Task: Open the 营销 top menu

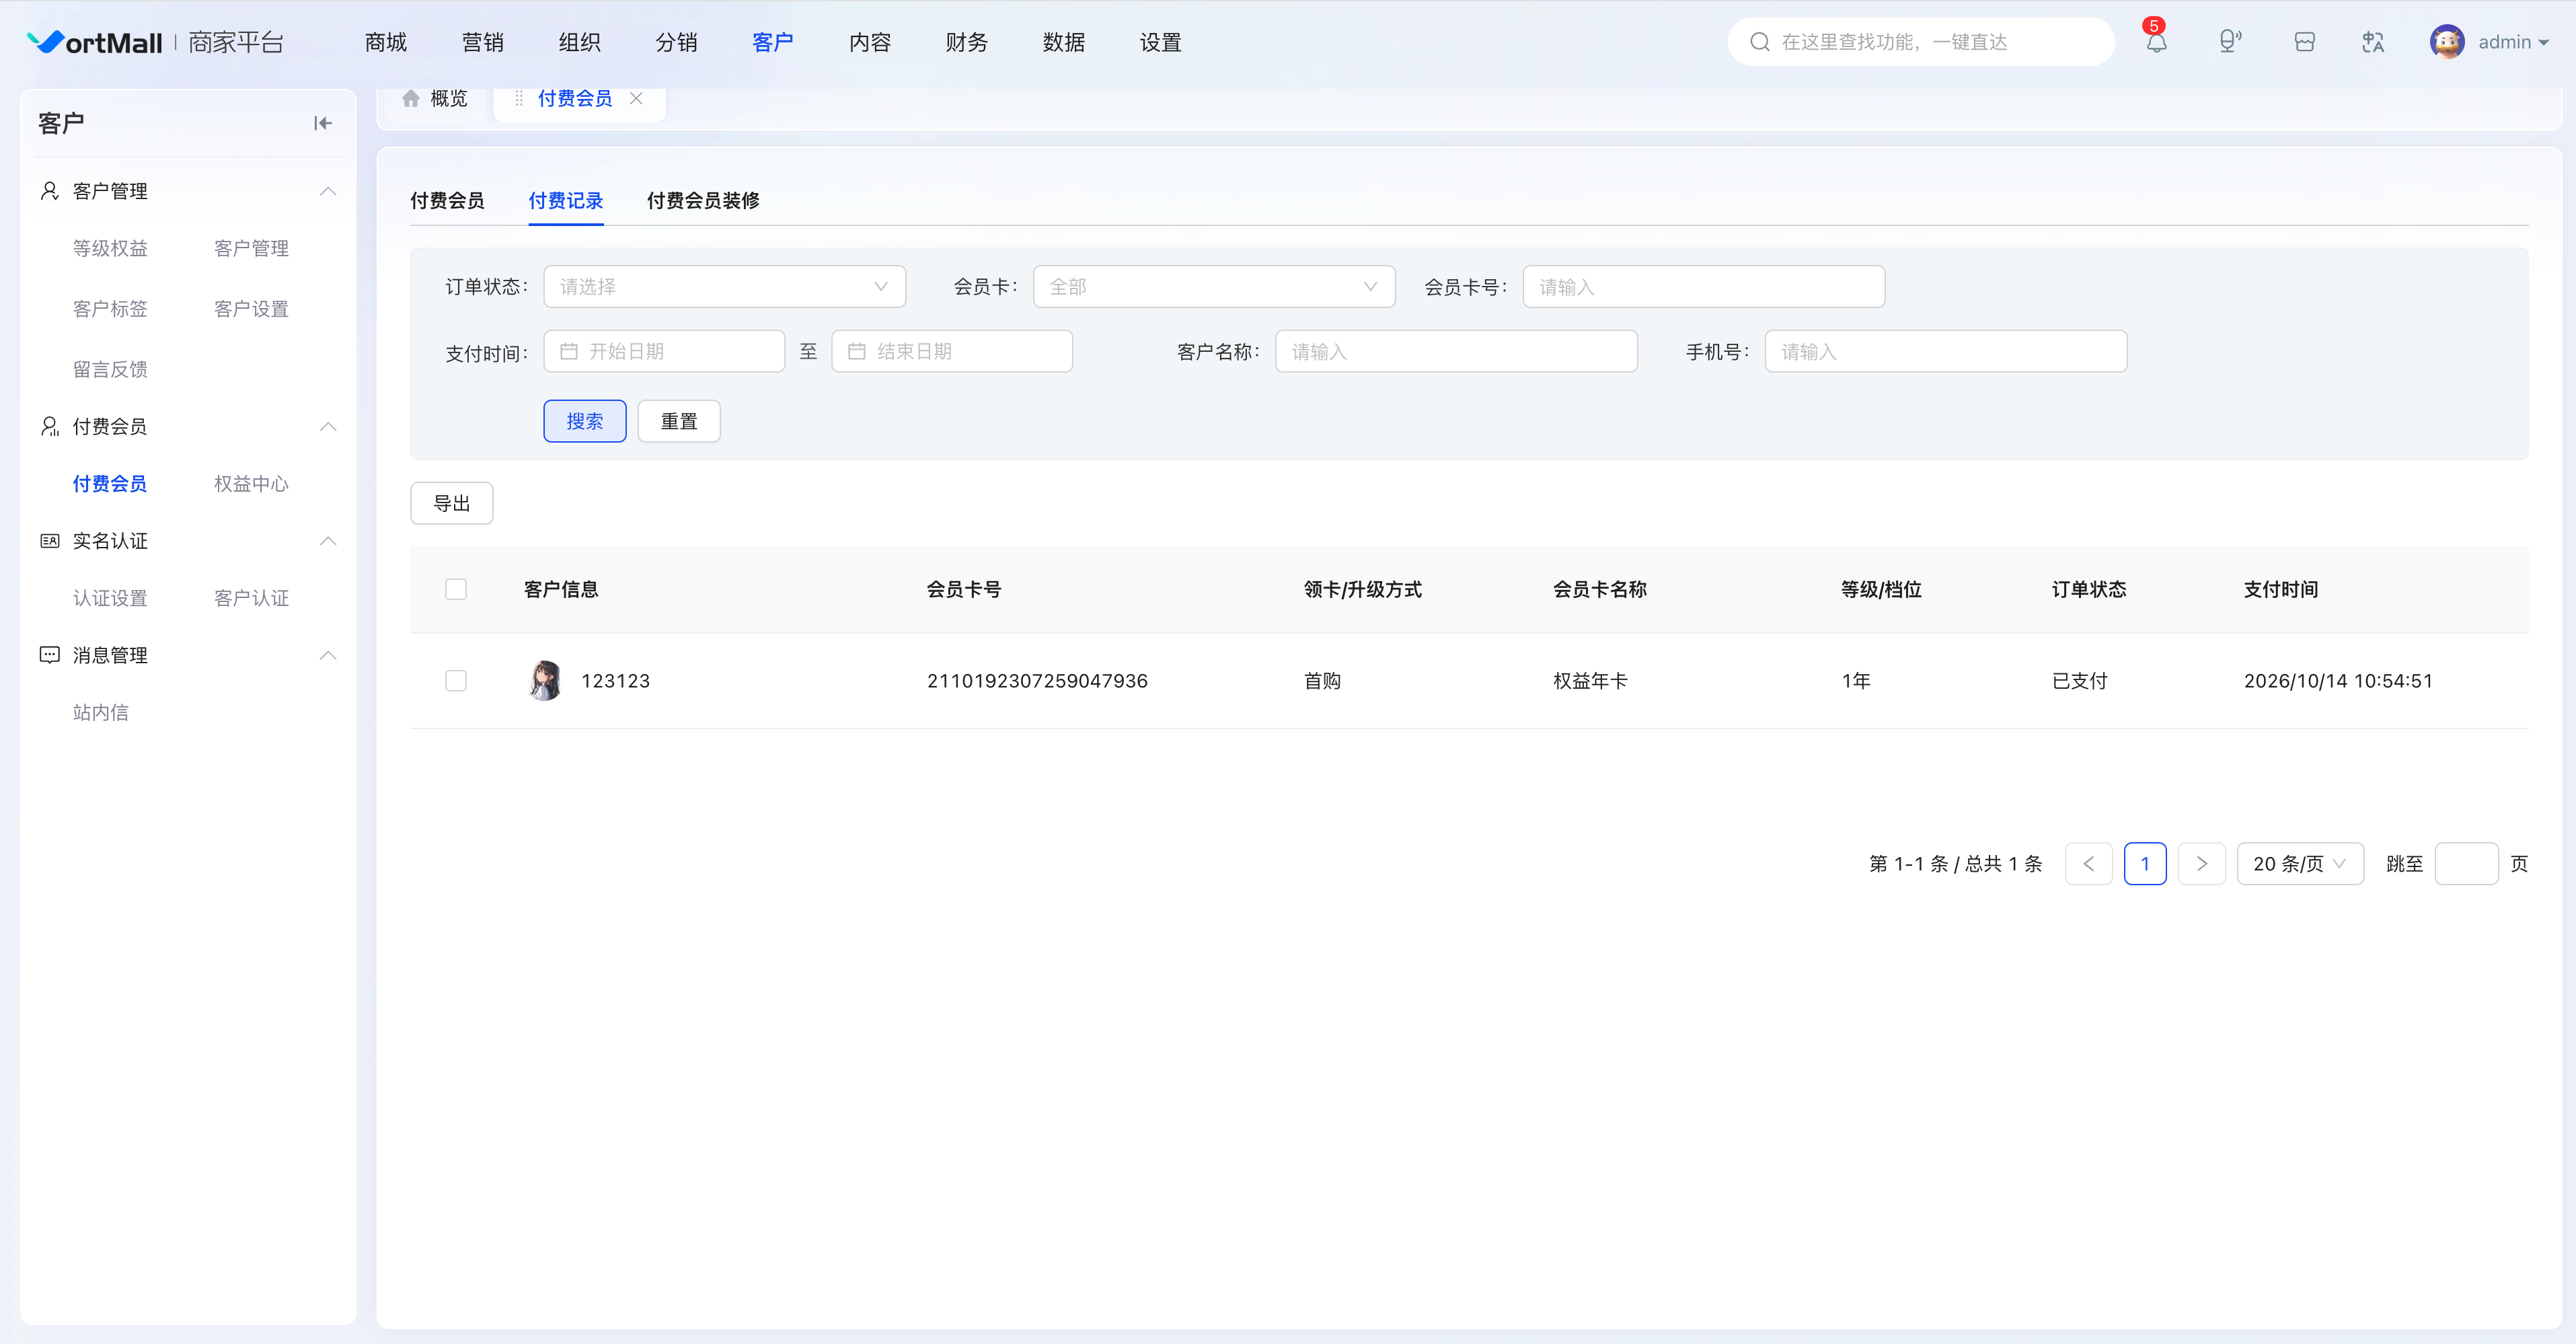Action: point(483,42)
